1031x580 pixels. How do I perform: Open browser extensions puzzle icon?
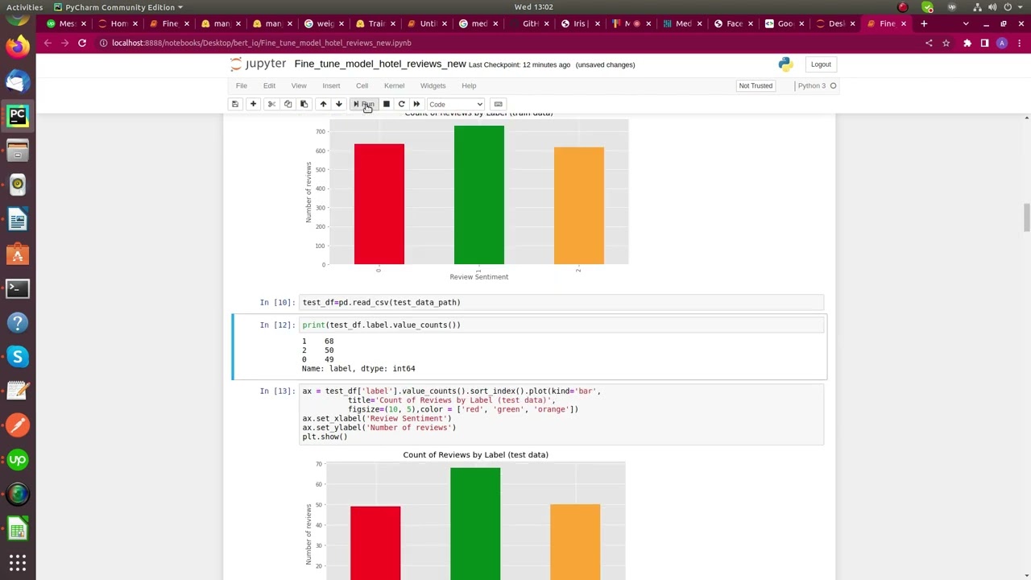pos(967,43)
